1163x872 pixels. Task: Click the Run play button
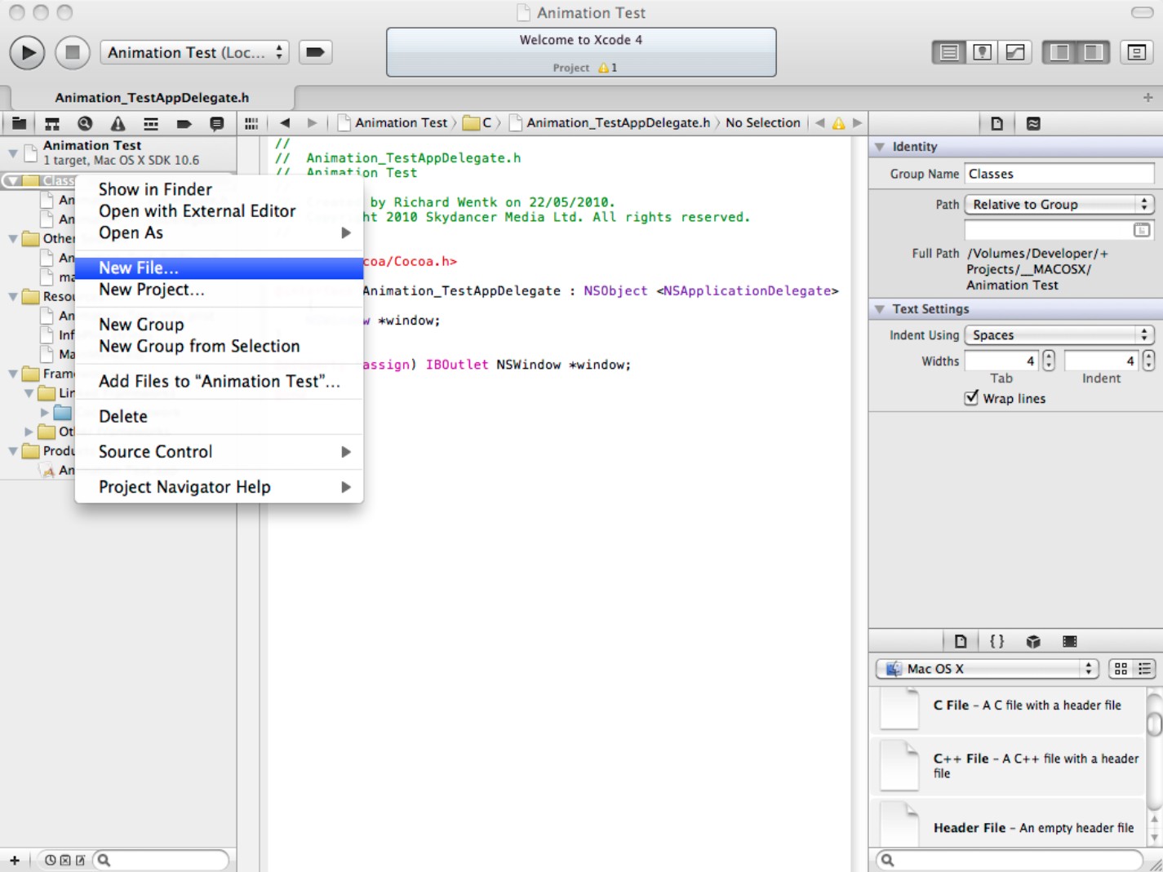click(x=27, y=52)
